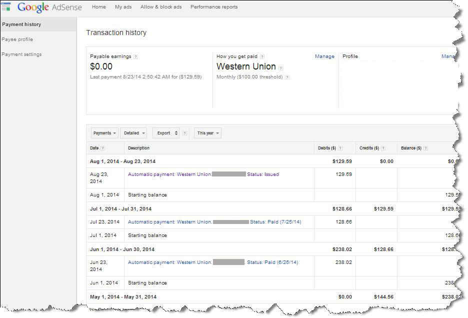Change the This year date range dropdown
The width and height of the screenshot is (468, 318).
(x=207, y=133)
